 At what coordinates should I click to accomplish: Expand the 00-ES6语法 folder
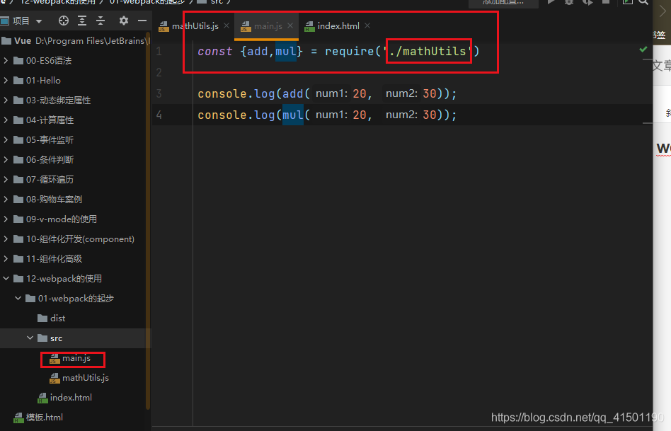(6, 60)
